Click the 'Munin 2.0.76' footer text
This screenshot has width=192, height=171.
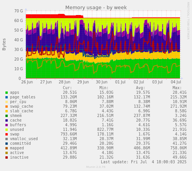pyautogui.click(x=96, y=167)
